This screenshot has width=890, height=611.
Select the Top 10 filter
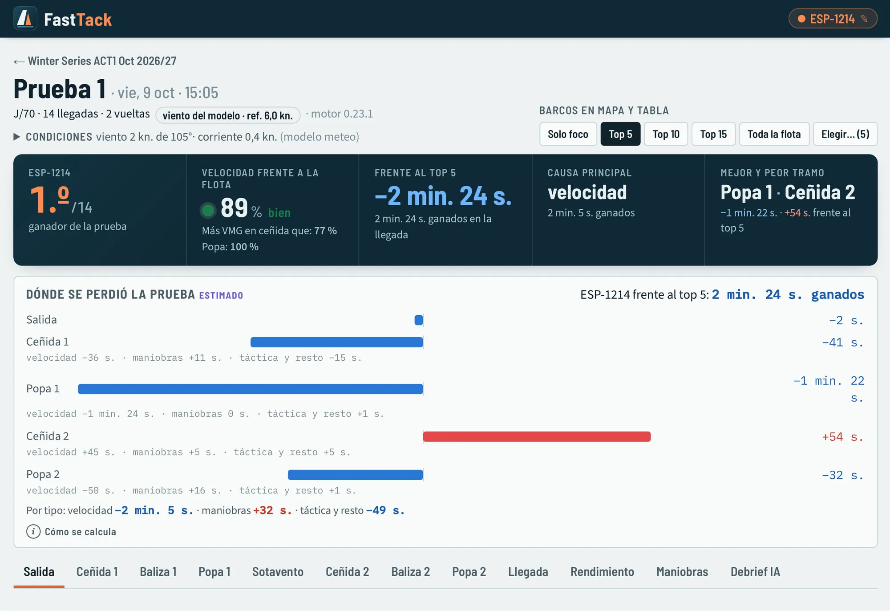point(666,134)
